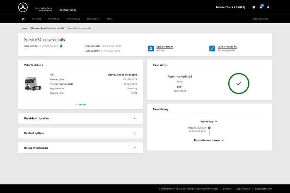290x193 pixels.
Task: Click the servicing dealer wrench icon
Action: 212,48
